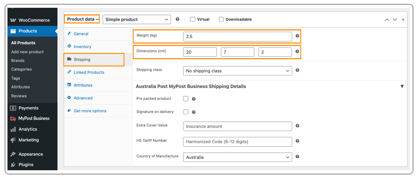The width and height of the screenshot is (418, 177).
Task: Click the Height field showing 2
Action: click(275, 52)
